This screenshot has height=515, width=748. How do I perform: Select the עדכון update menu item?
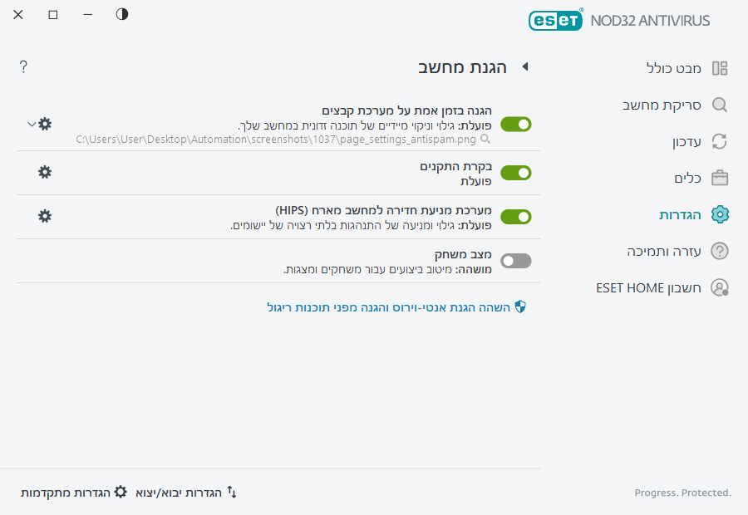click(686, 142)
